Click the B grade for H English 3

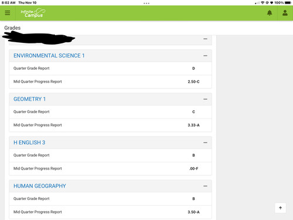(x=193, y=155)
